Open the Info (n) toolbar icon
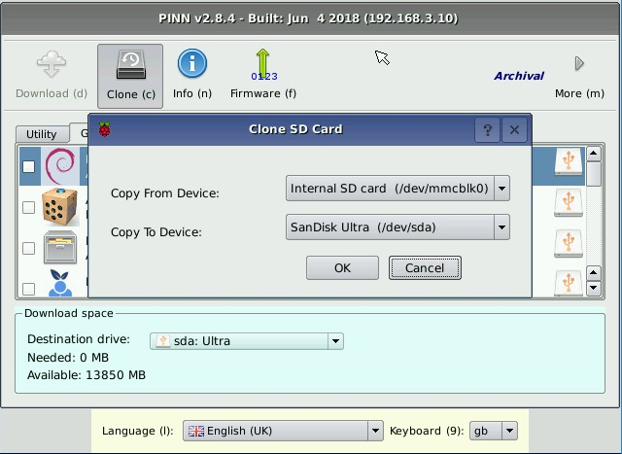Screen dimensions: 622x454 click(x=192, y=63)
